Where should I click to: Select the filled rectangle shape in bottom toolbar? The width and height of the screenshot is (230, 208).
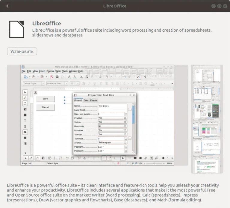click(x=135, y=158)
